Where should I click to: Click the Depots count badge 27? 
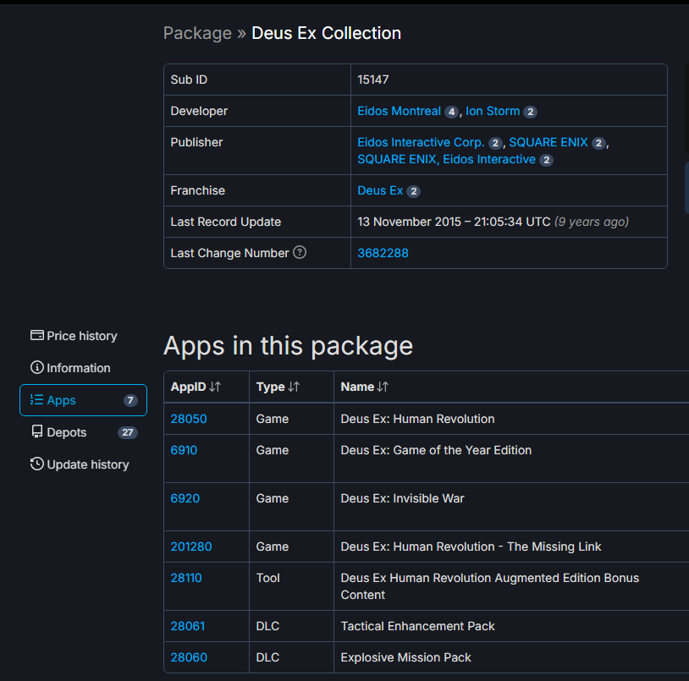click(128, 432)
